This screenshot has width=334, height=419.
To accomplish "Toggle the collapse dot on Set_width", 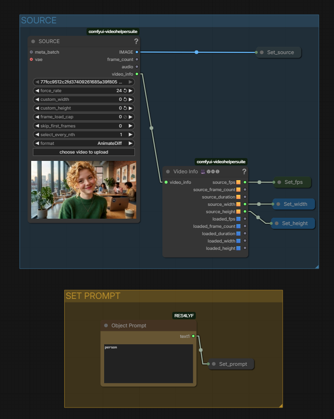I will [x=278, y=204].
